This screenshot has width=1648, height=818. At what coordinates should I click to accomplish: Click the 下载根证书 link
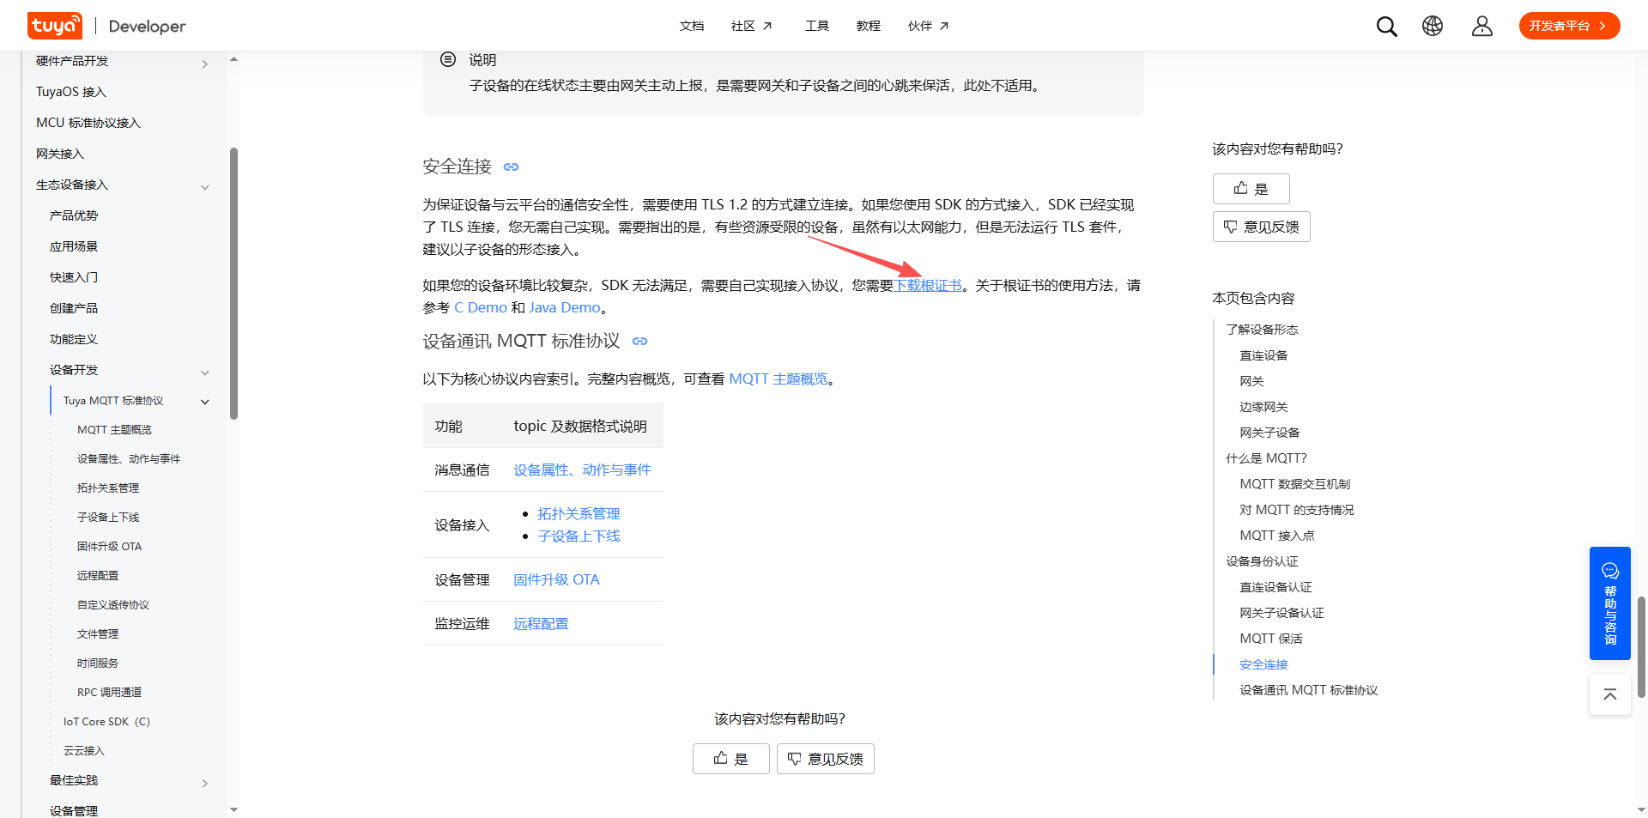pyautogui.click(x=928, y=285)
